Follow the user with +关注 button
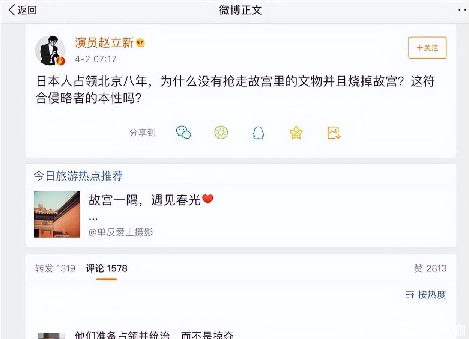Screen dimensions: 469x339 click(427, 48)
